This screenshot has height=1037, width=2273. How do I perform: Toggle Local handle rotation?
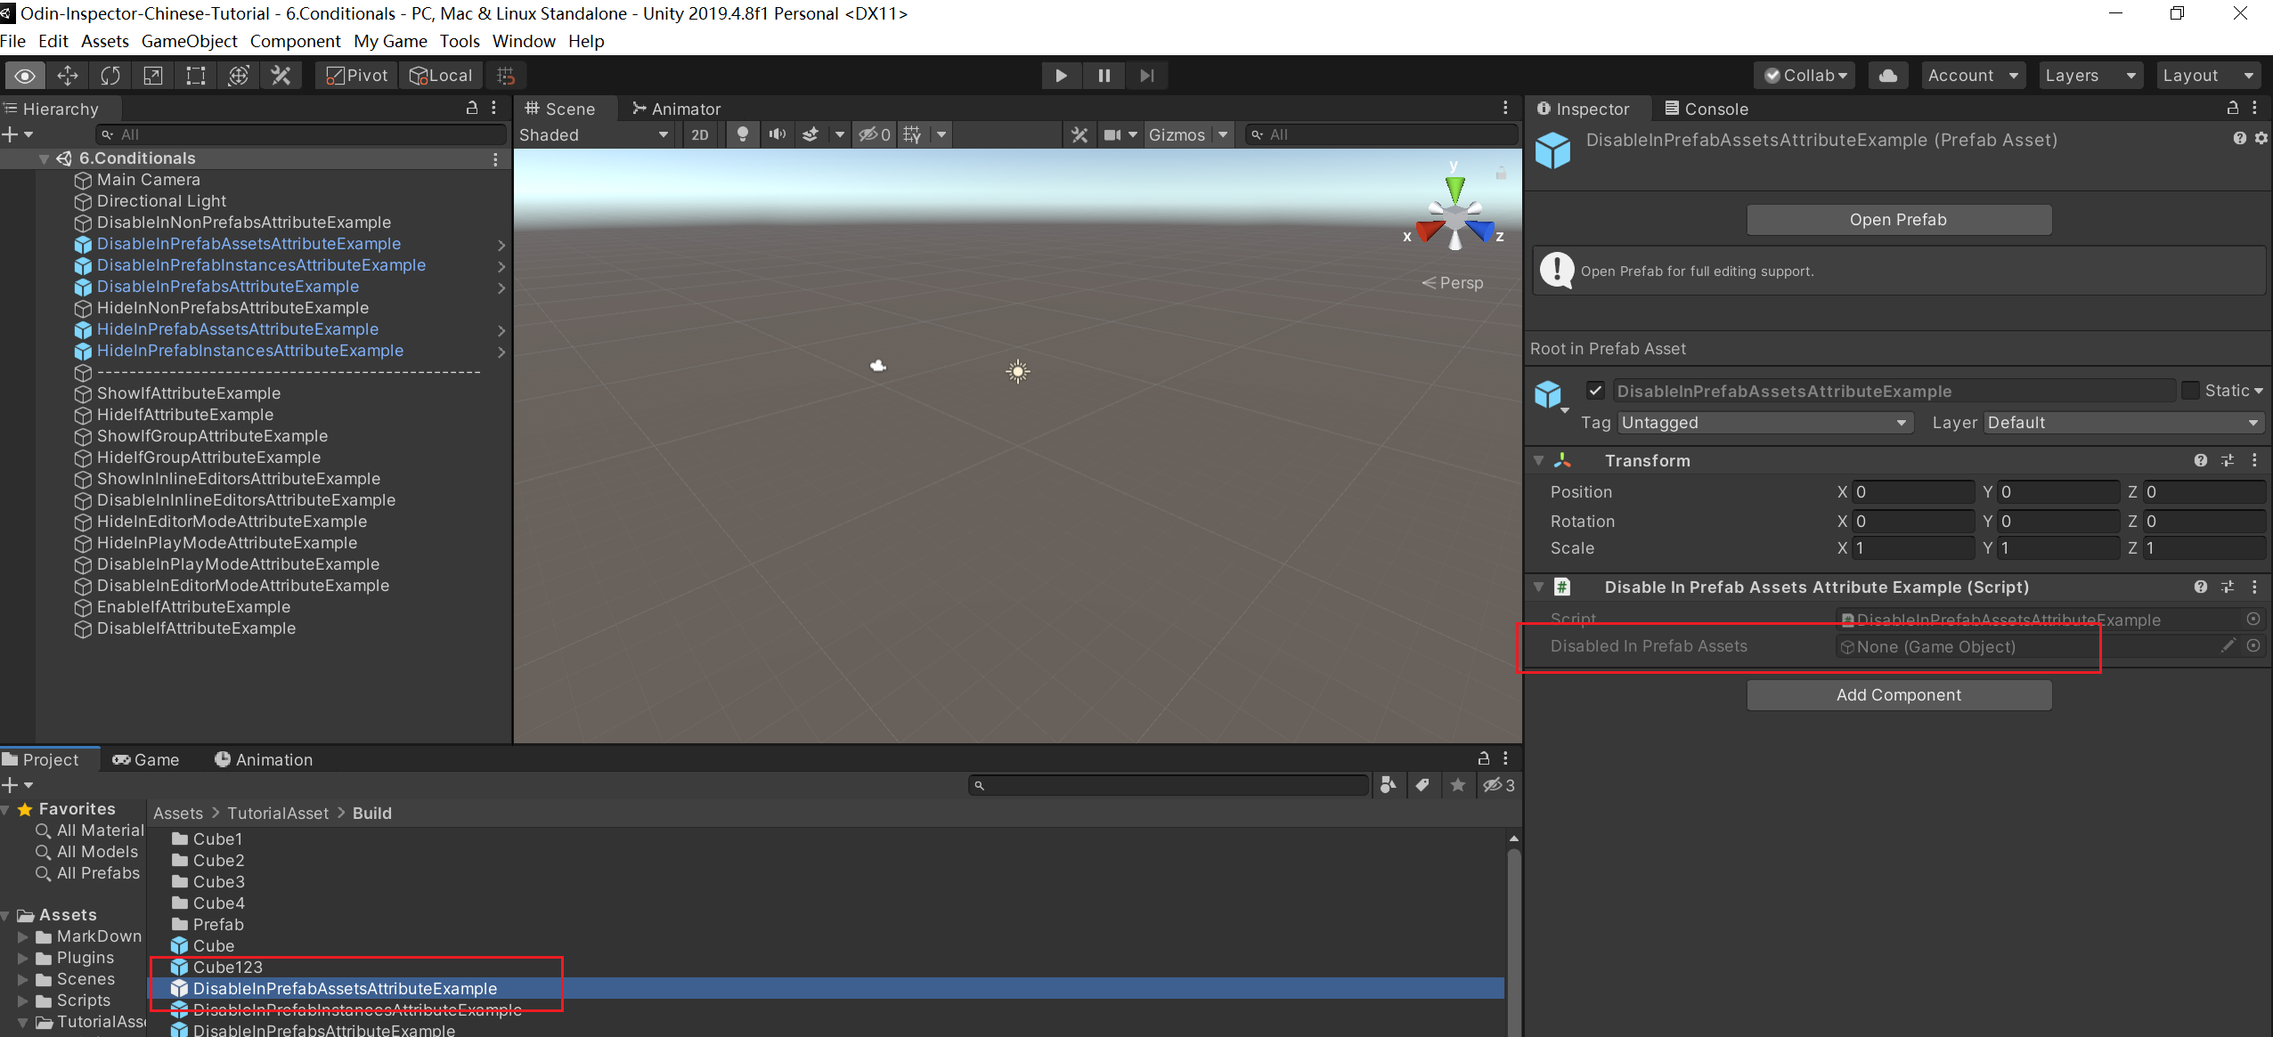pos(441,76)
